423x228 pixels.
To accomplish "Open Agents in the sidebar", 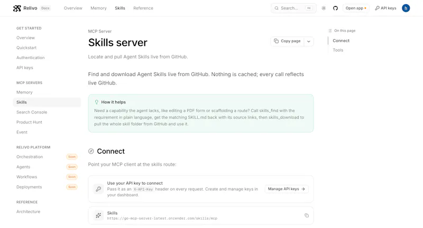I will 23,167.
